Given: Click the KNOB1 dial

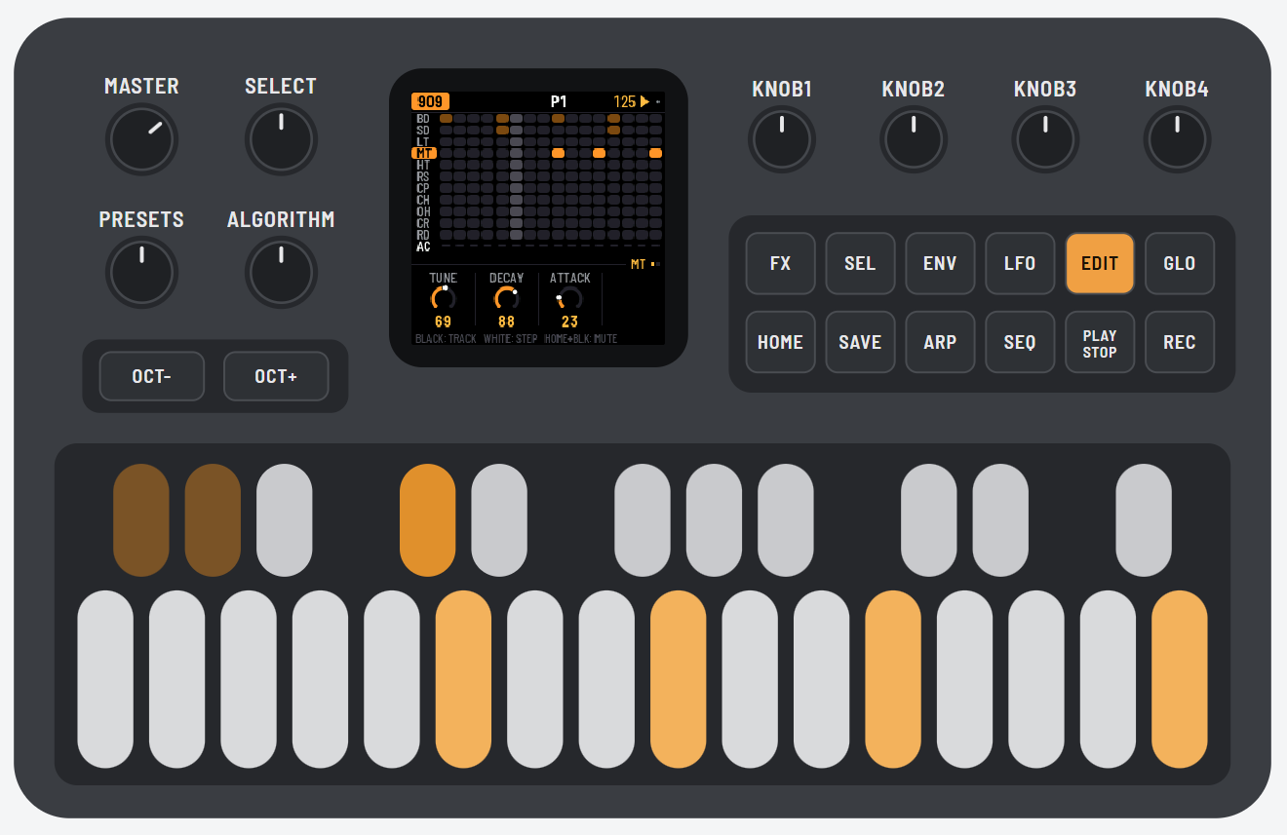Looking at the screenshot, I should coord(782,139).
